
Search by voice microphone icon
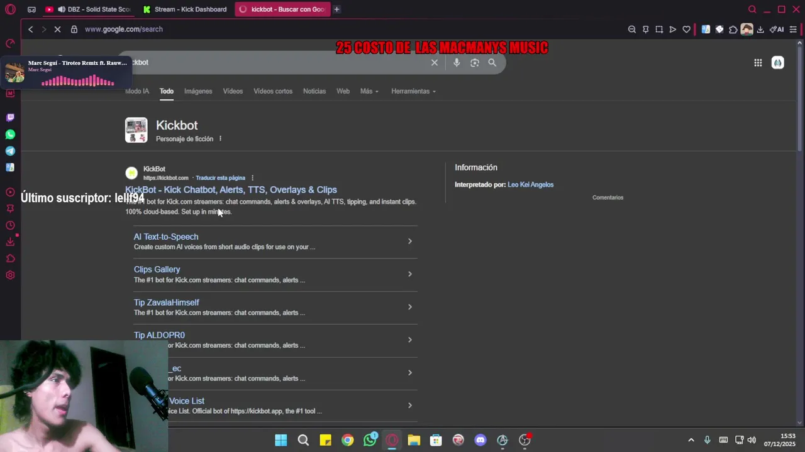click(x=457, y=62)
